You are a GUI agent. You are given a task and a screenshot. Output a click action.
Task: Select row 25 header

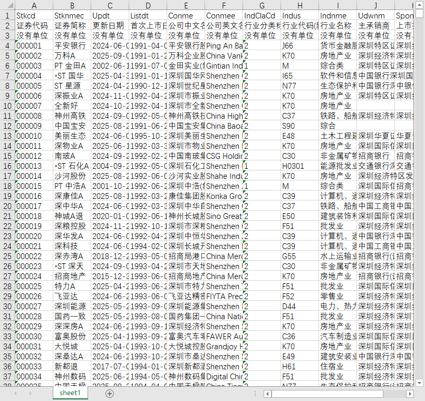(x=7, y=256)
